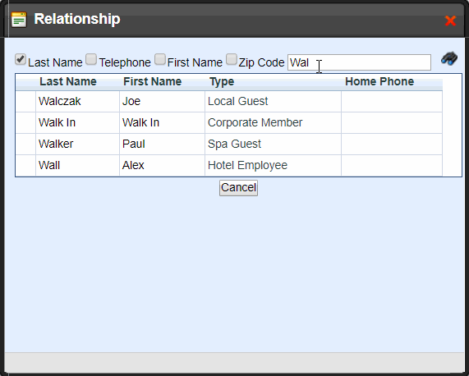The height and width of the screenshot is (376, 469).
Task: Click the Relationship window icon
Action: (x=19, y=20)
